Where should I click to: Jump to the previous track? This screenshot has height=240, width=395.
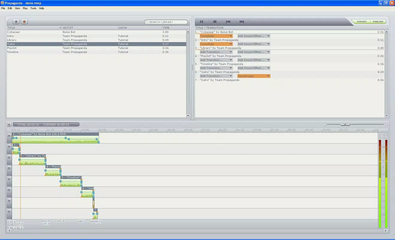pos(228,22)
